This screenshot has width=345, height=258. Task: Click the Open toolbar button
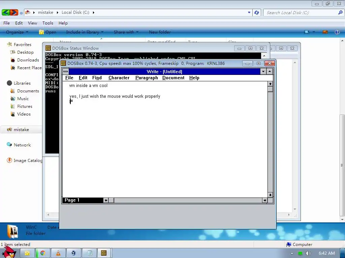[48, 32]
